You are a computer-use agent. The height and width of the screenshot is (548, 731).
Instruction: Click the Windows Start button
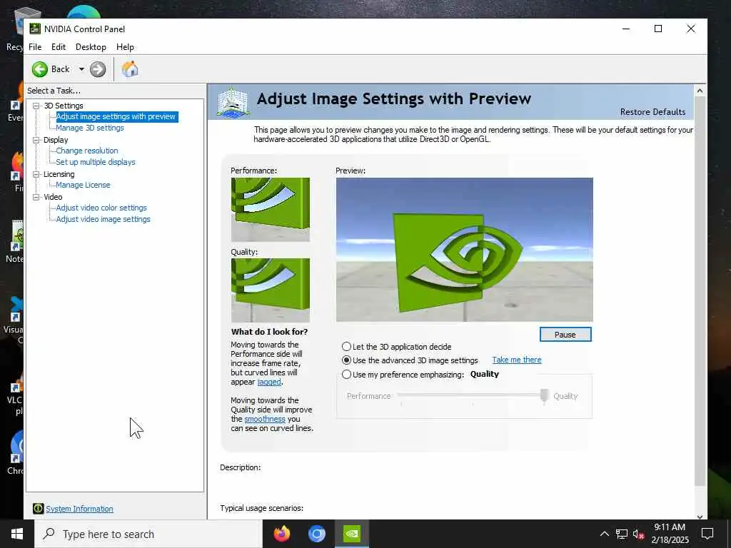(x=17, y=534)
